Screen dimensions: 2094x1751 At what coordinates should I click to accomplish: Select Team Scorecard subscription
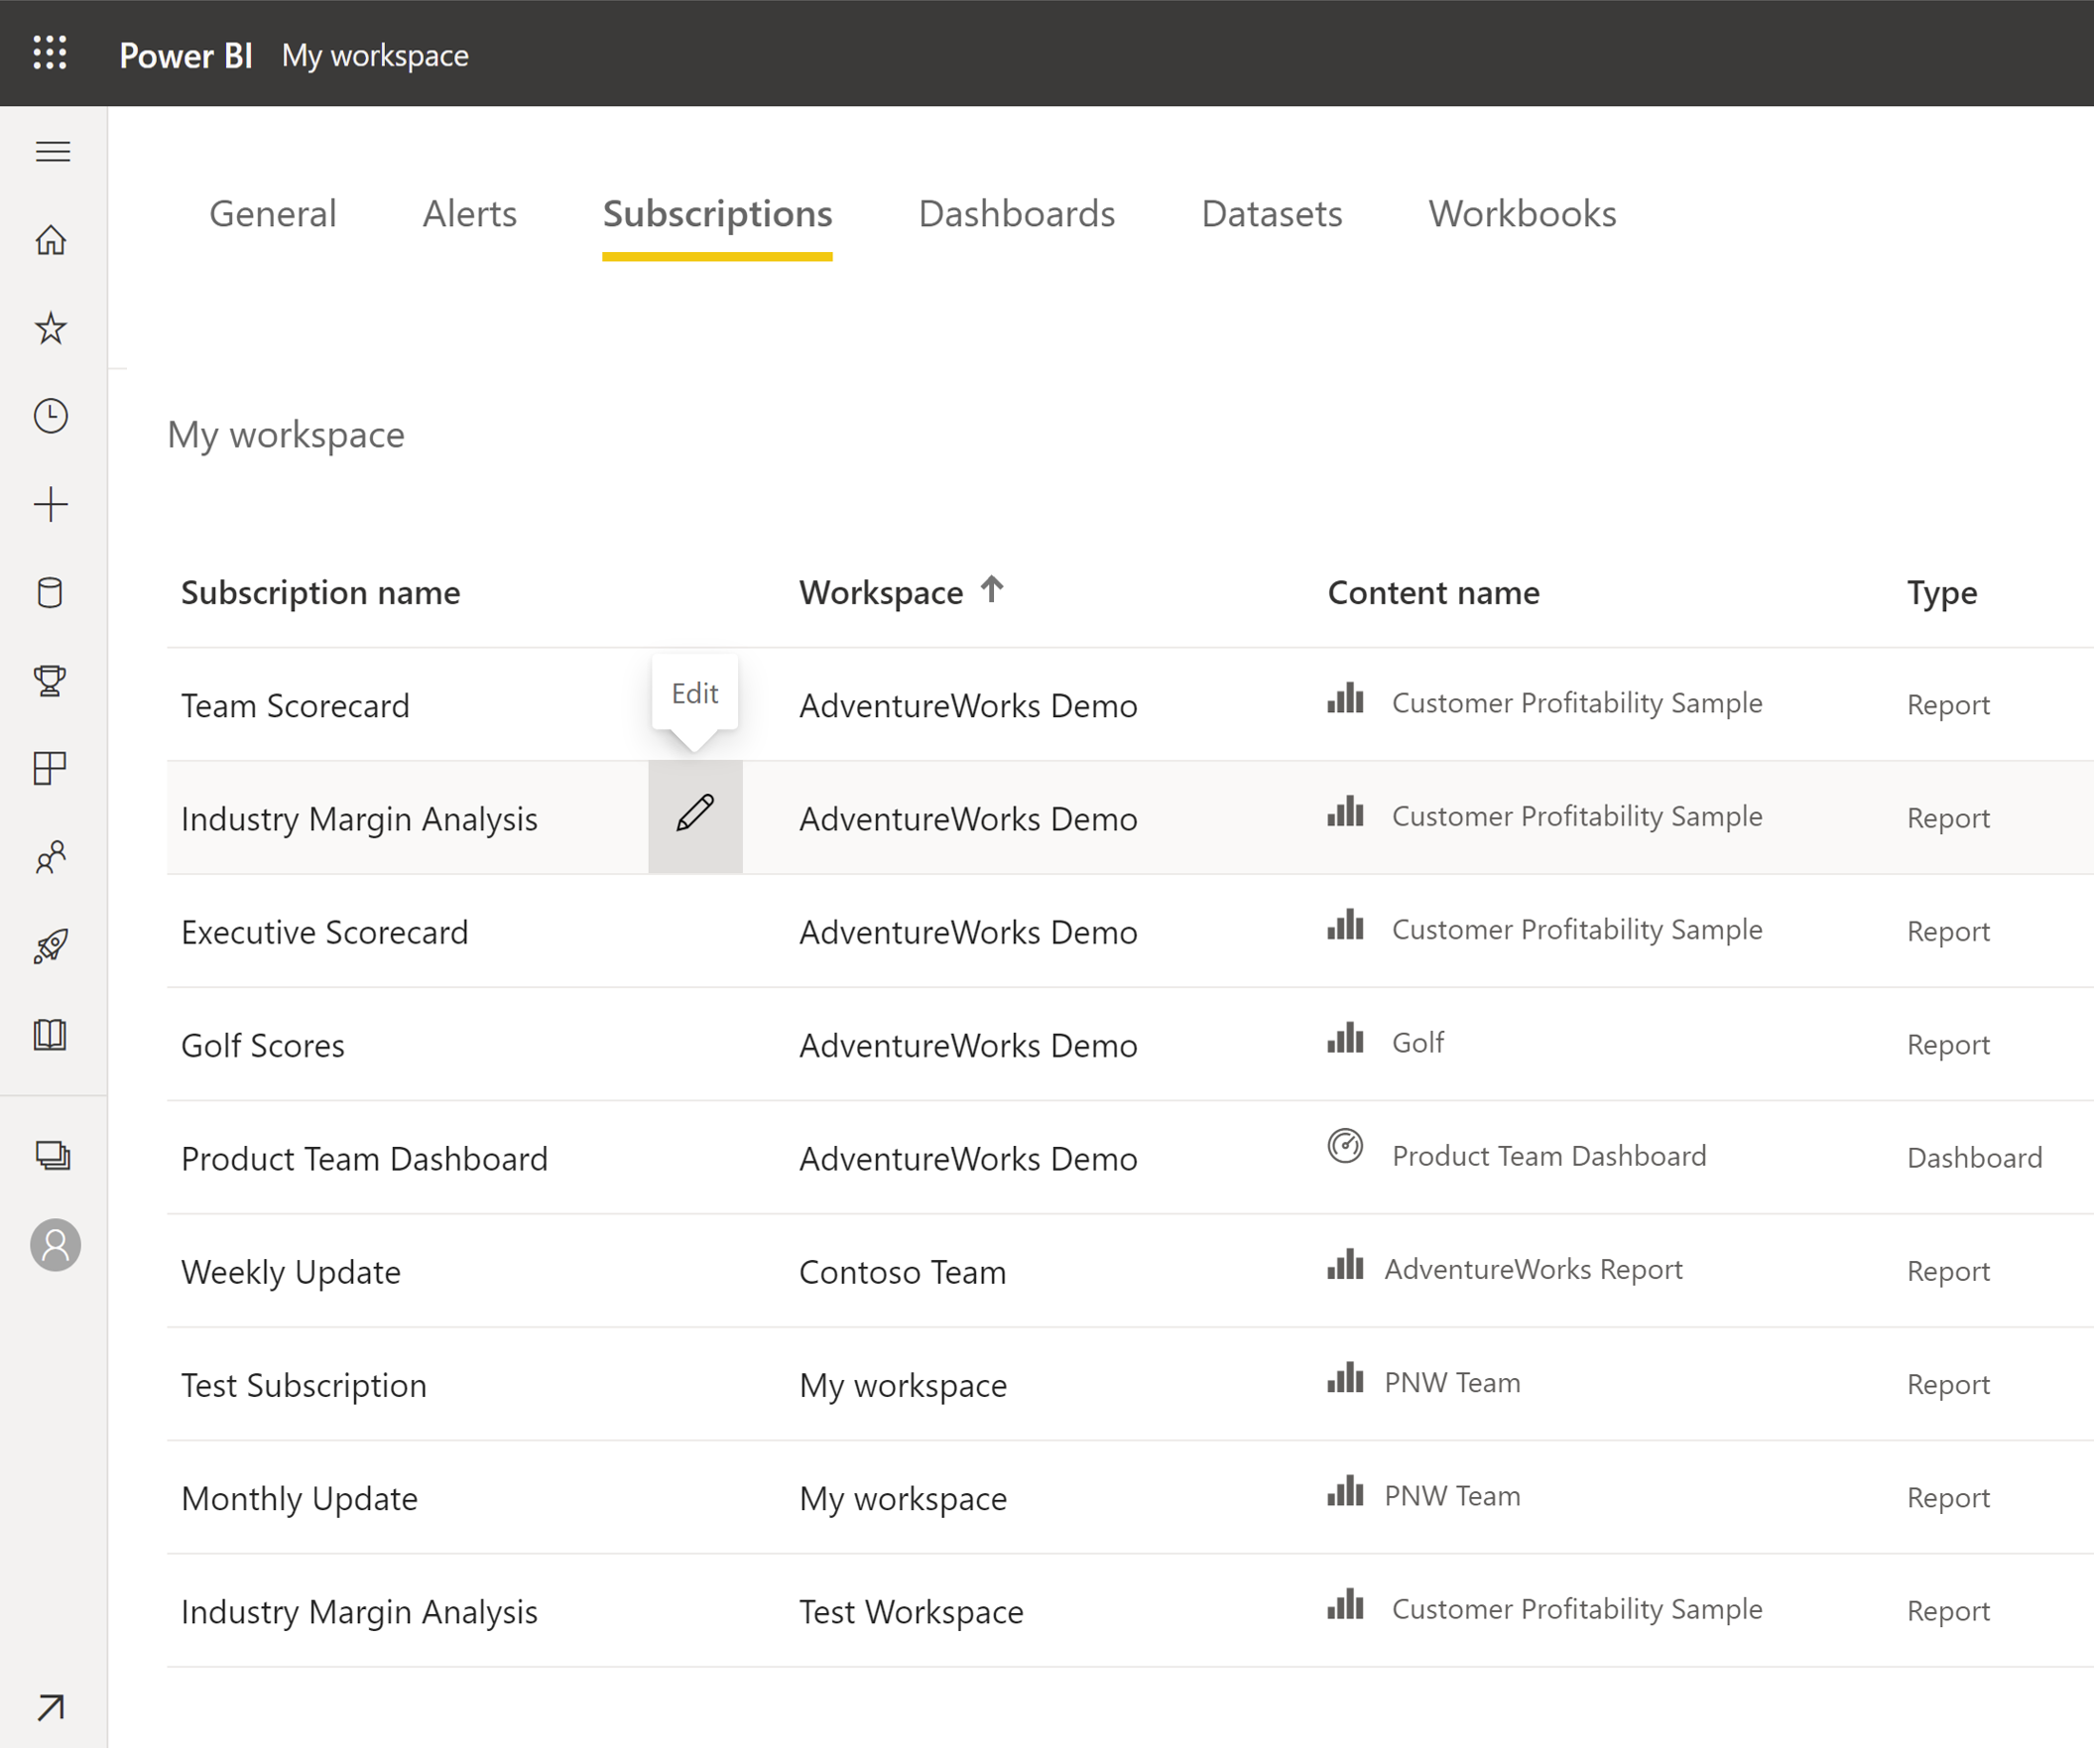coord(295,707)
